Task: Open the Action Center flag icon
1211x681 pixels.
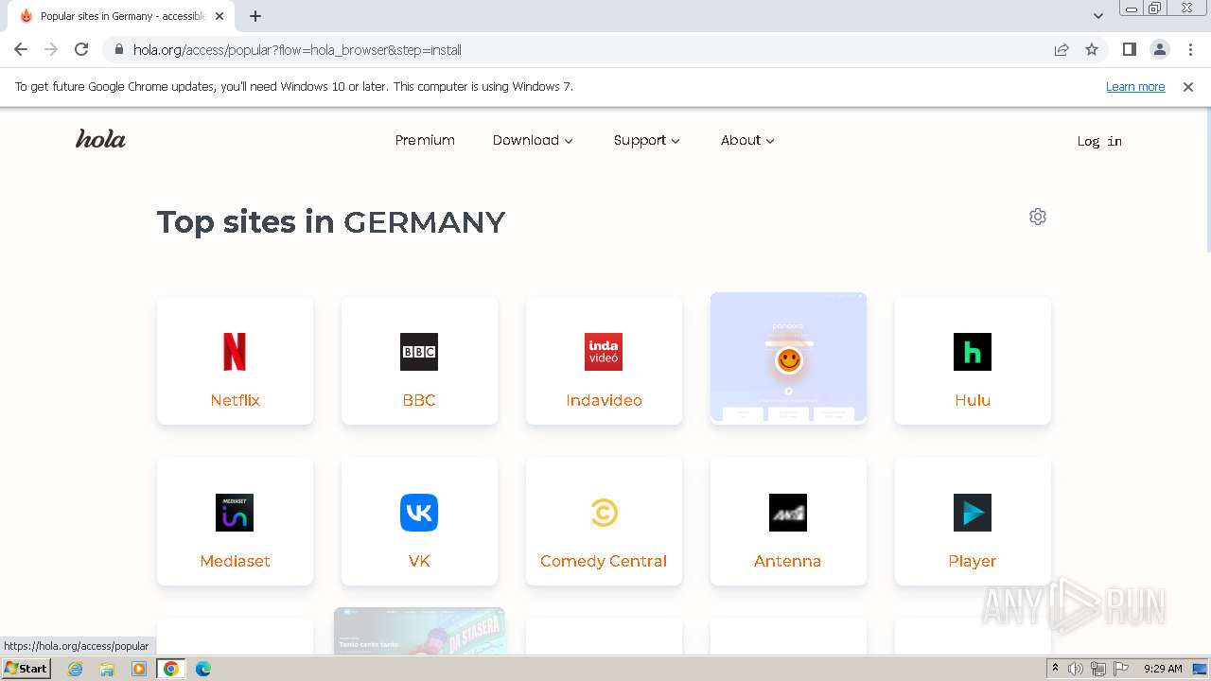Action: pyautogui.click(x=1121, y=669)
